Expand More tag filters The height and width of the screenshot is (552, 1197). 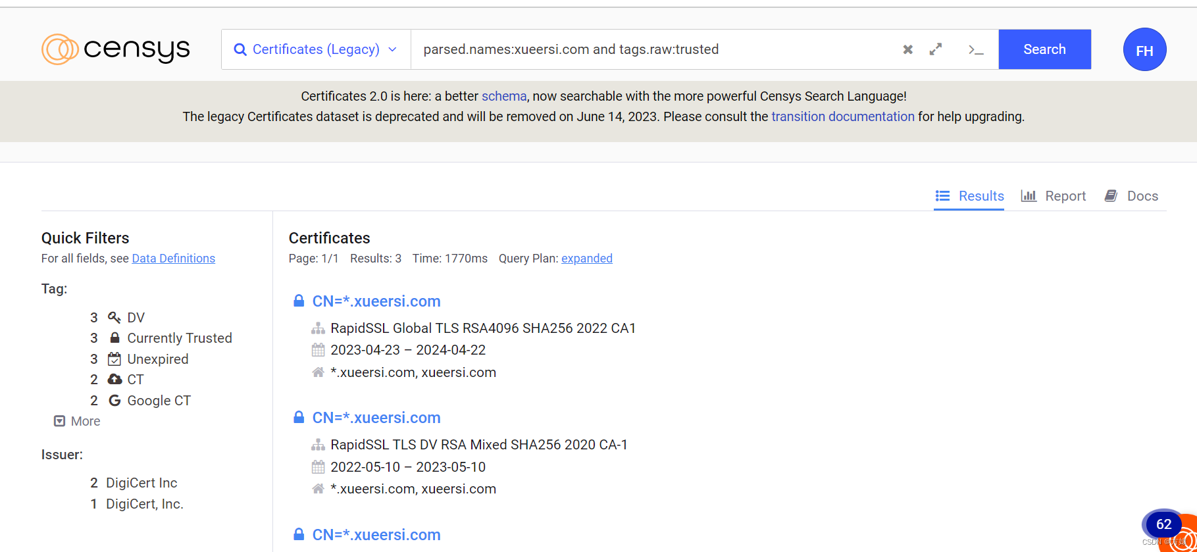77,421
